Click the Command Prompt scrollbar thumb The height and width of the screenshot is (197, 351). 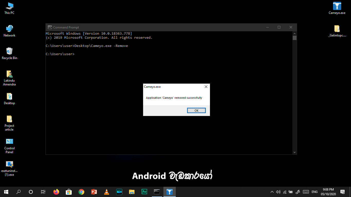point(294,38)
